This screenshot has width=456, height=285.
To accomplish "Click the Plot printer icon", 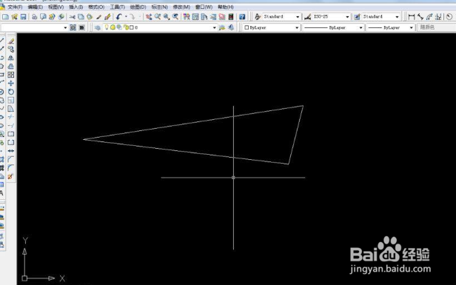I will click(x=34, y=17).
